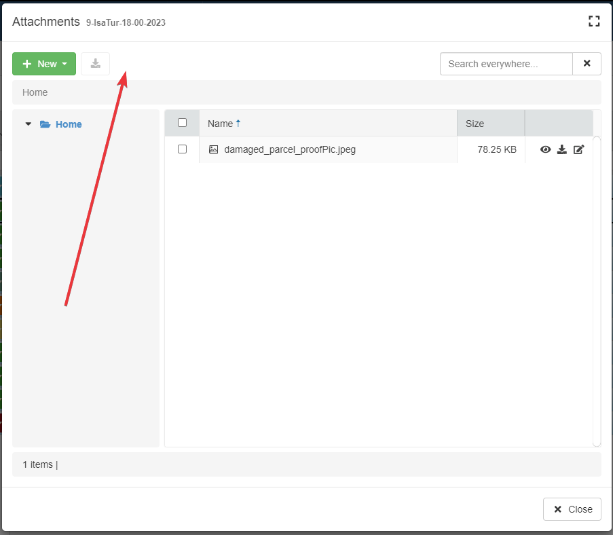Sort files by the Name column header

[220, 124]
